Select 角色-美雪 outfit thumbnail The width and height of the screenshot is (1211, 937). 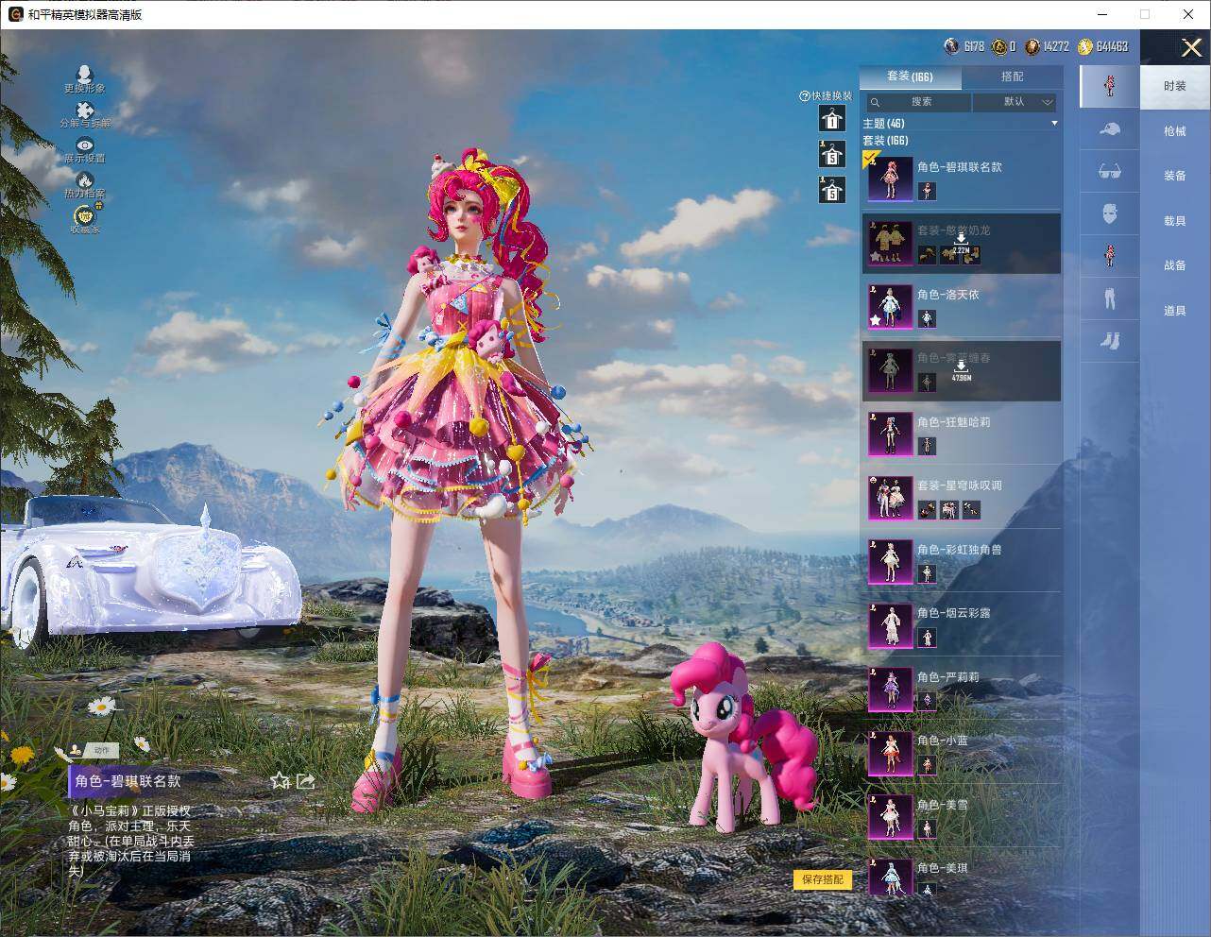click(x=890, y=816)
